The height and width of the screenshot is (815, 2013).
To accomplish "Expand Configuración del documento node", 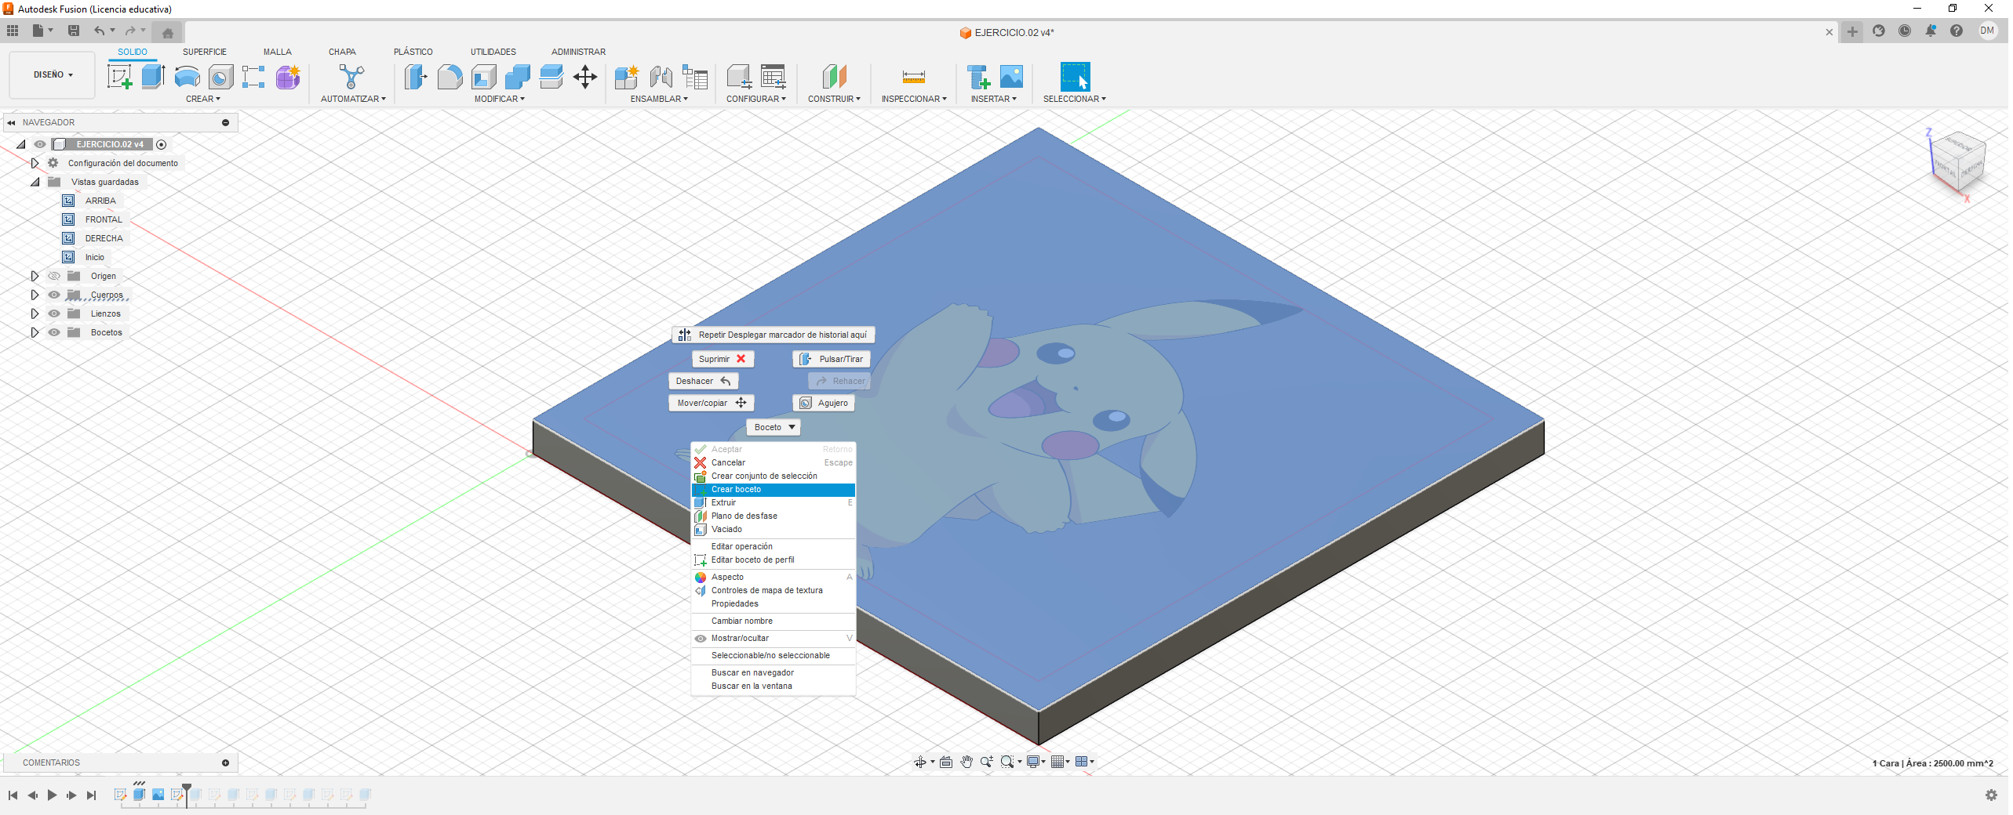I will pyautogui.click(x=35, y=163).
